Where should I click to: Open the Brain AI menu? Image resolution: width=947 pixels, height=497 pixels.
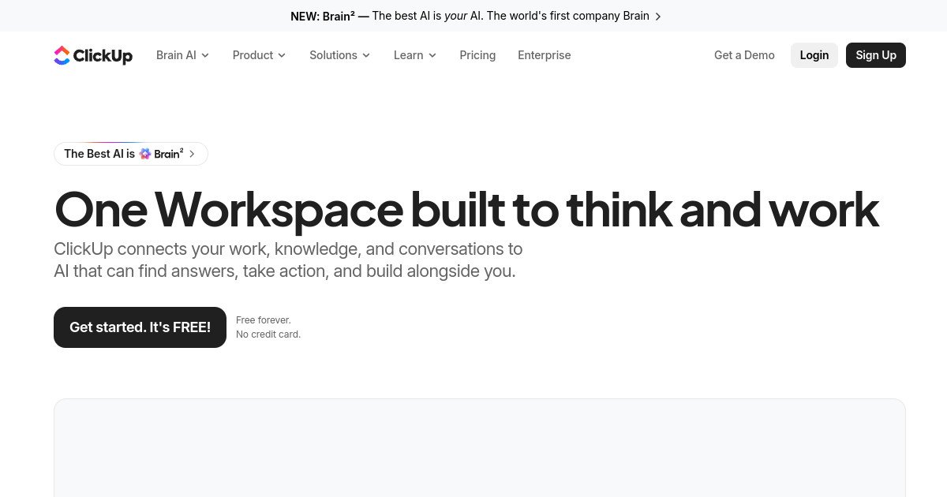click(x=182, y=55)
